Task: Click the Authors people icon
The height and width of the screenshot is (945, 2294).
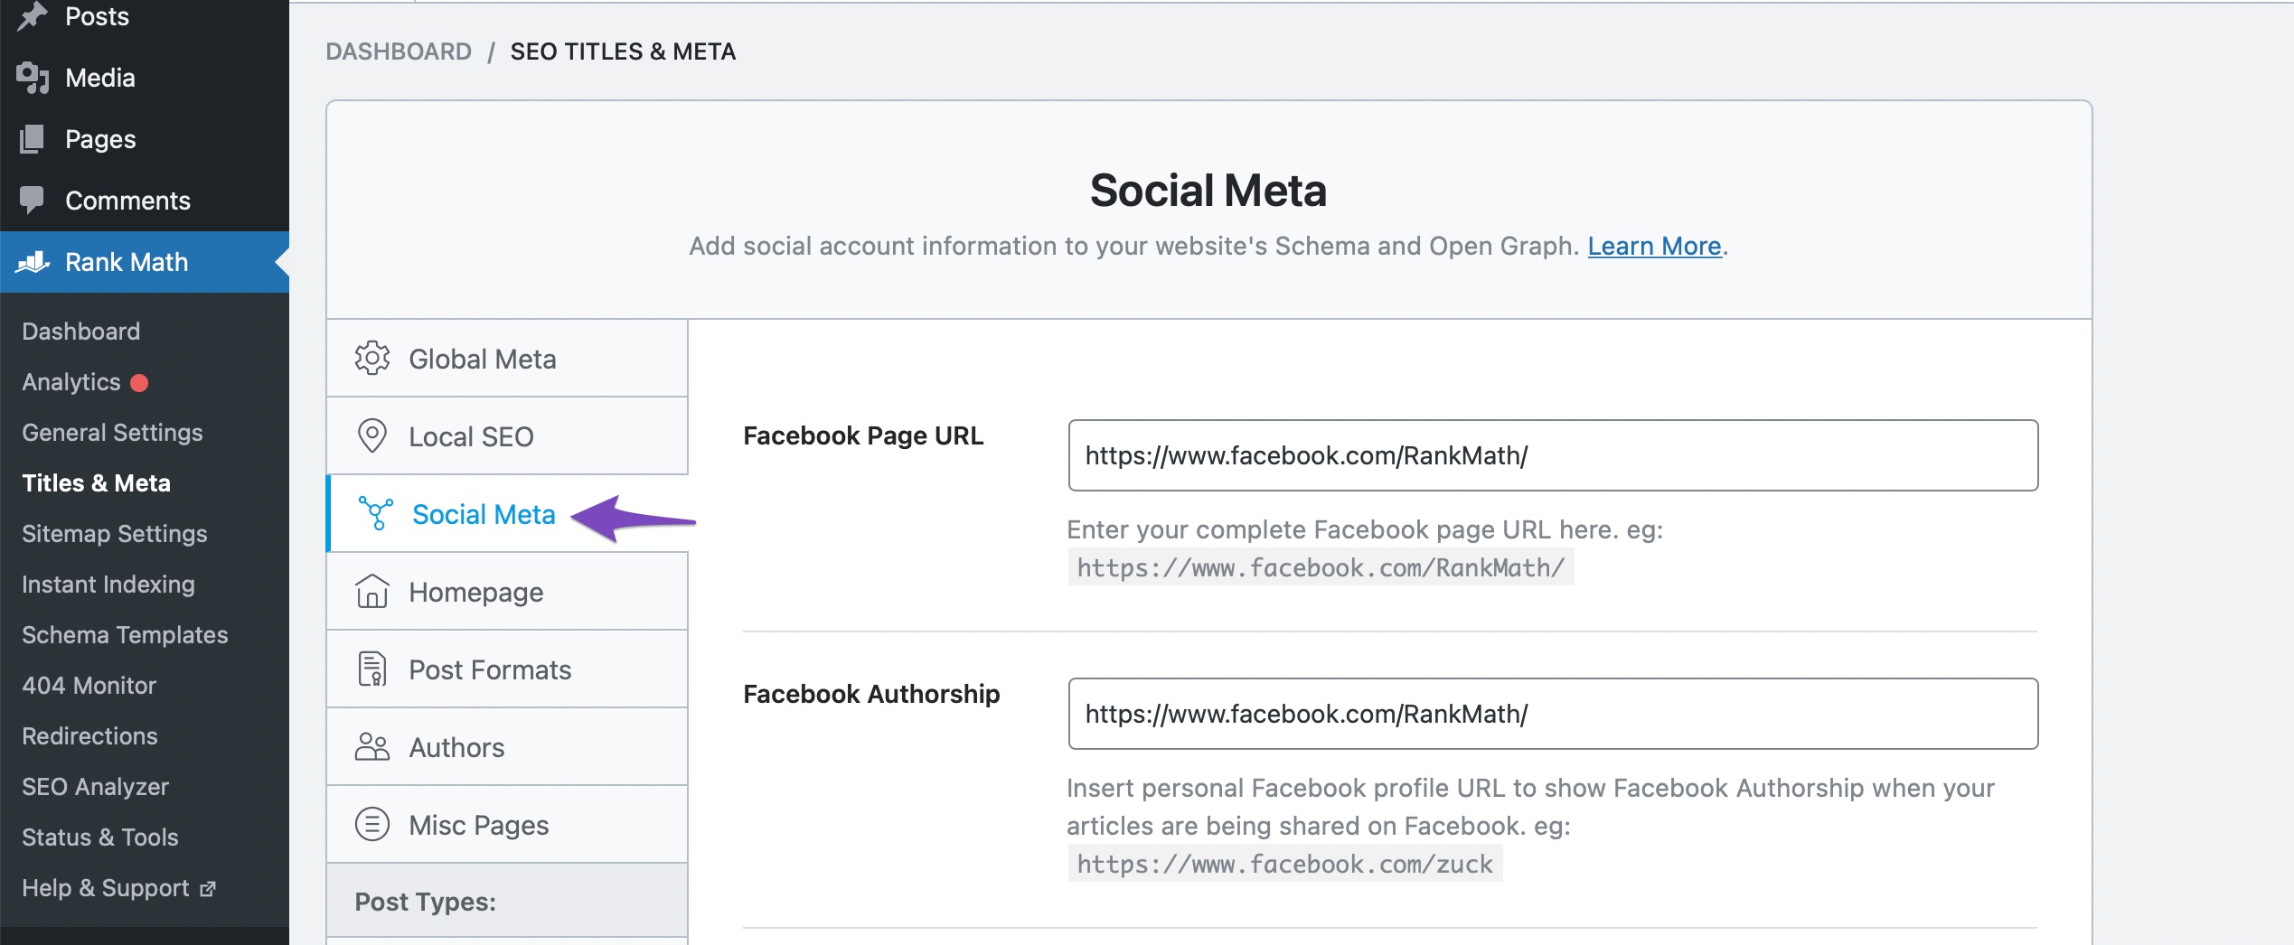Action: pyautogui.click(x=372, y=747)
